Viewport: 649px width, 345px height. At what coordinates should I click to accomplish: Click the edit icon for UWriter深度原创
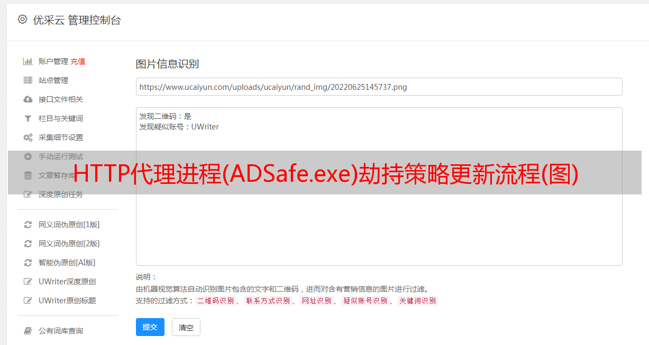28,282
